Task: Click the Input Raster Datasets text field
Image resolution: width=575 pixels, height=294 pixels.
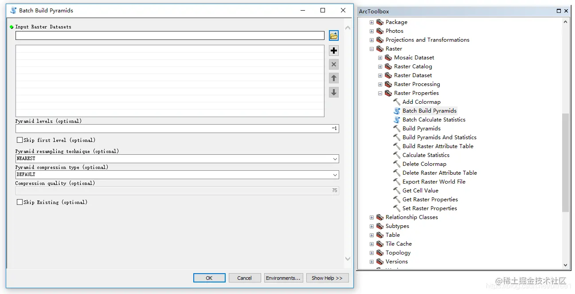Action: tap(170, 36)
